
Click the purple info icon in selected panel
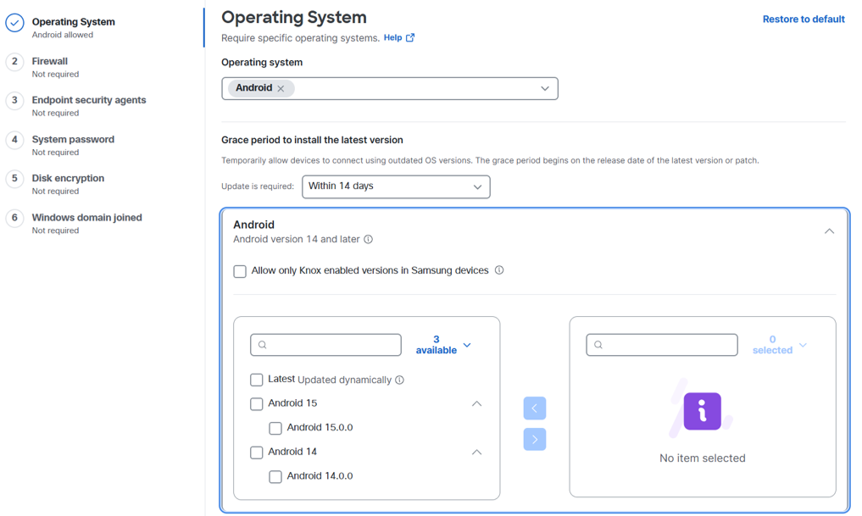703,411
